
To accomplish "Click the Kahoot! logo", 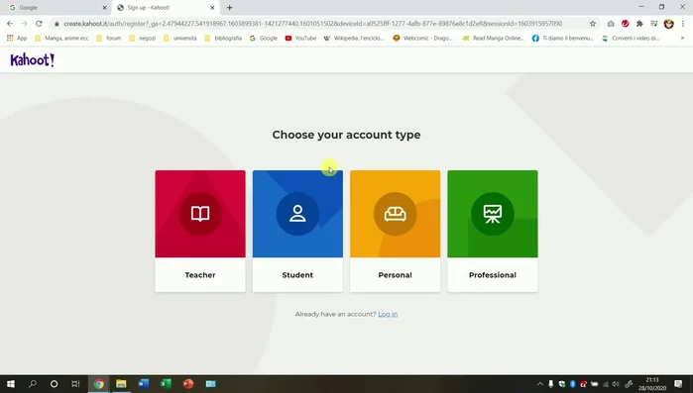I will click(x=33, y=60).
